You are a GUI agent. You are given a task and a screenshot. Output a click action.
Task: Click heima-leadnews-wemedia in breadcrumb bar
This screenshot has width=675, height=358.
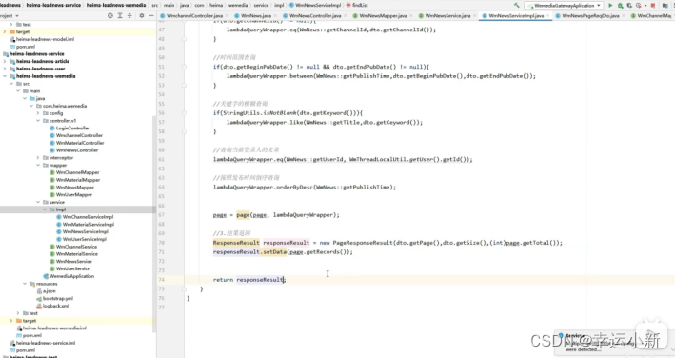click(116, 5)
